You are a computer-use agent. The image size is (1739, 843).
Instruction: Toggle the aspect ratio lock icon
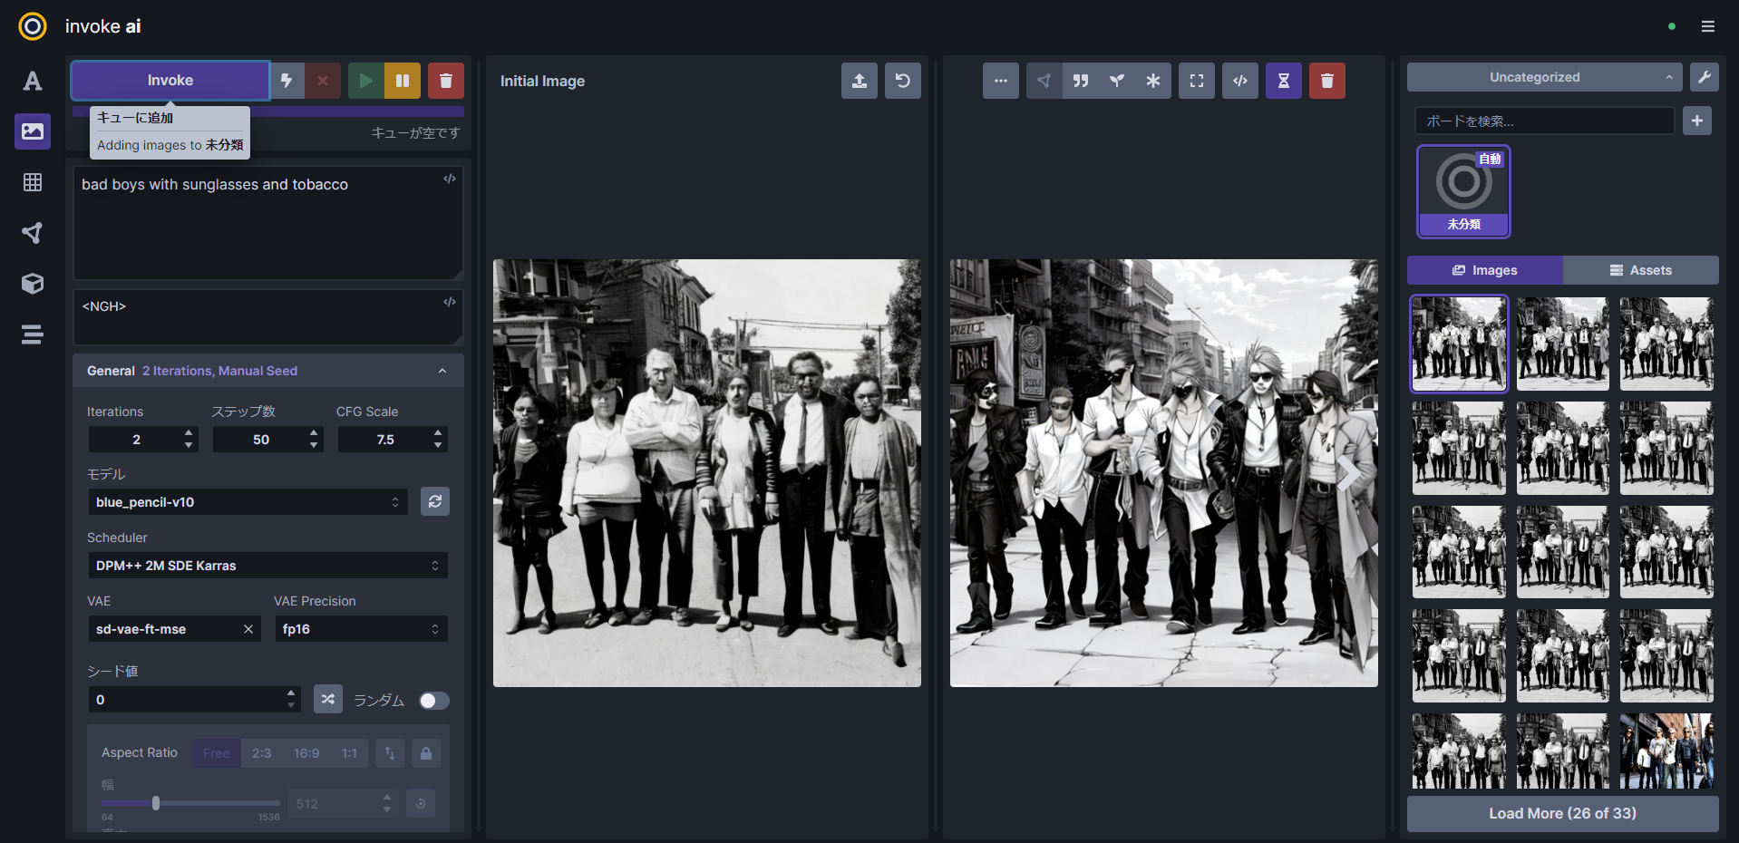point(426,753)
